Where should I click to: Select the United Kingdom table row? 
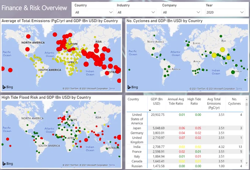[185, 140]
